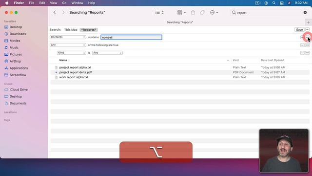
Task: Add nested criteria via ellipsis on Contents row
Action: click(308, 37)
